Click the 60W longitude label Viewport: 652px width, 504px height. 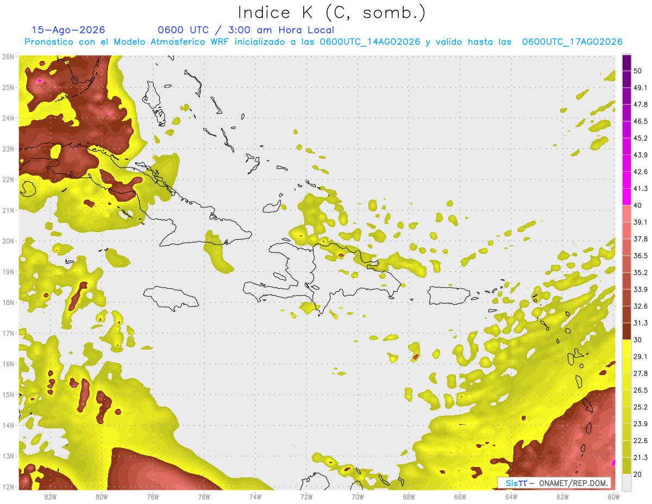tap(613, 497)
